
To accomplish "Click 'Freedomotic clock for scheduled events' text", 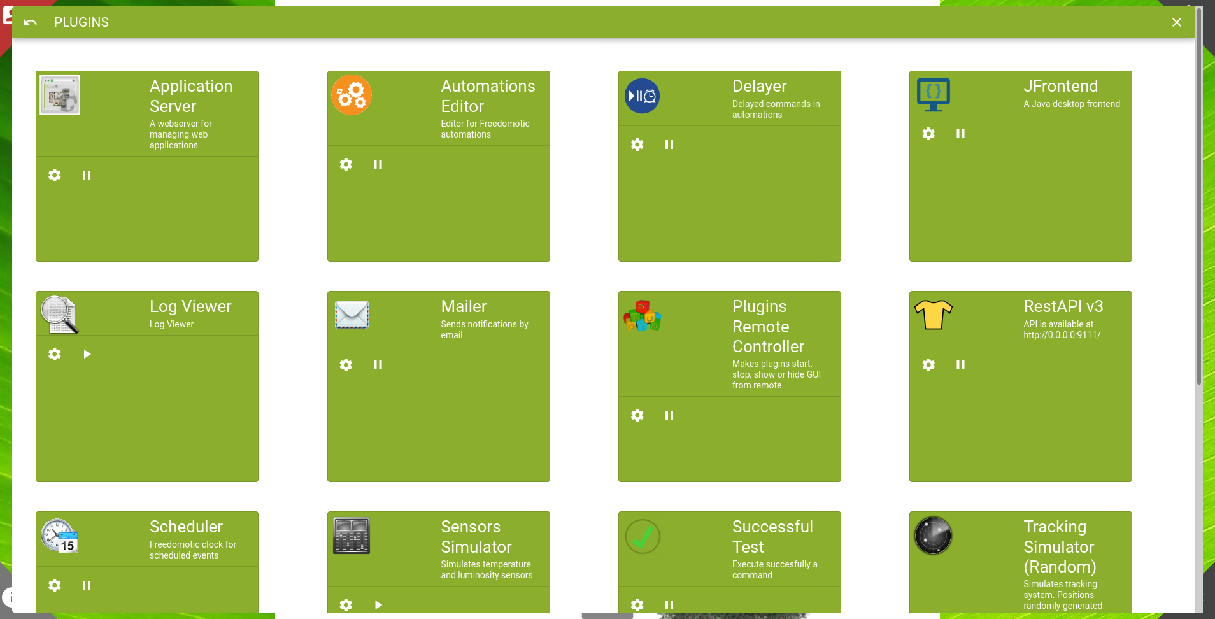I will [x=193, y=550].
